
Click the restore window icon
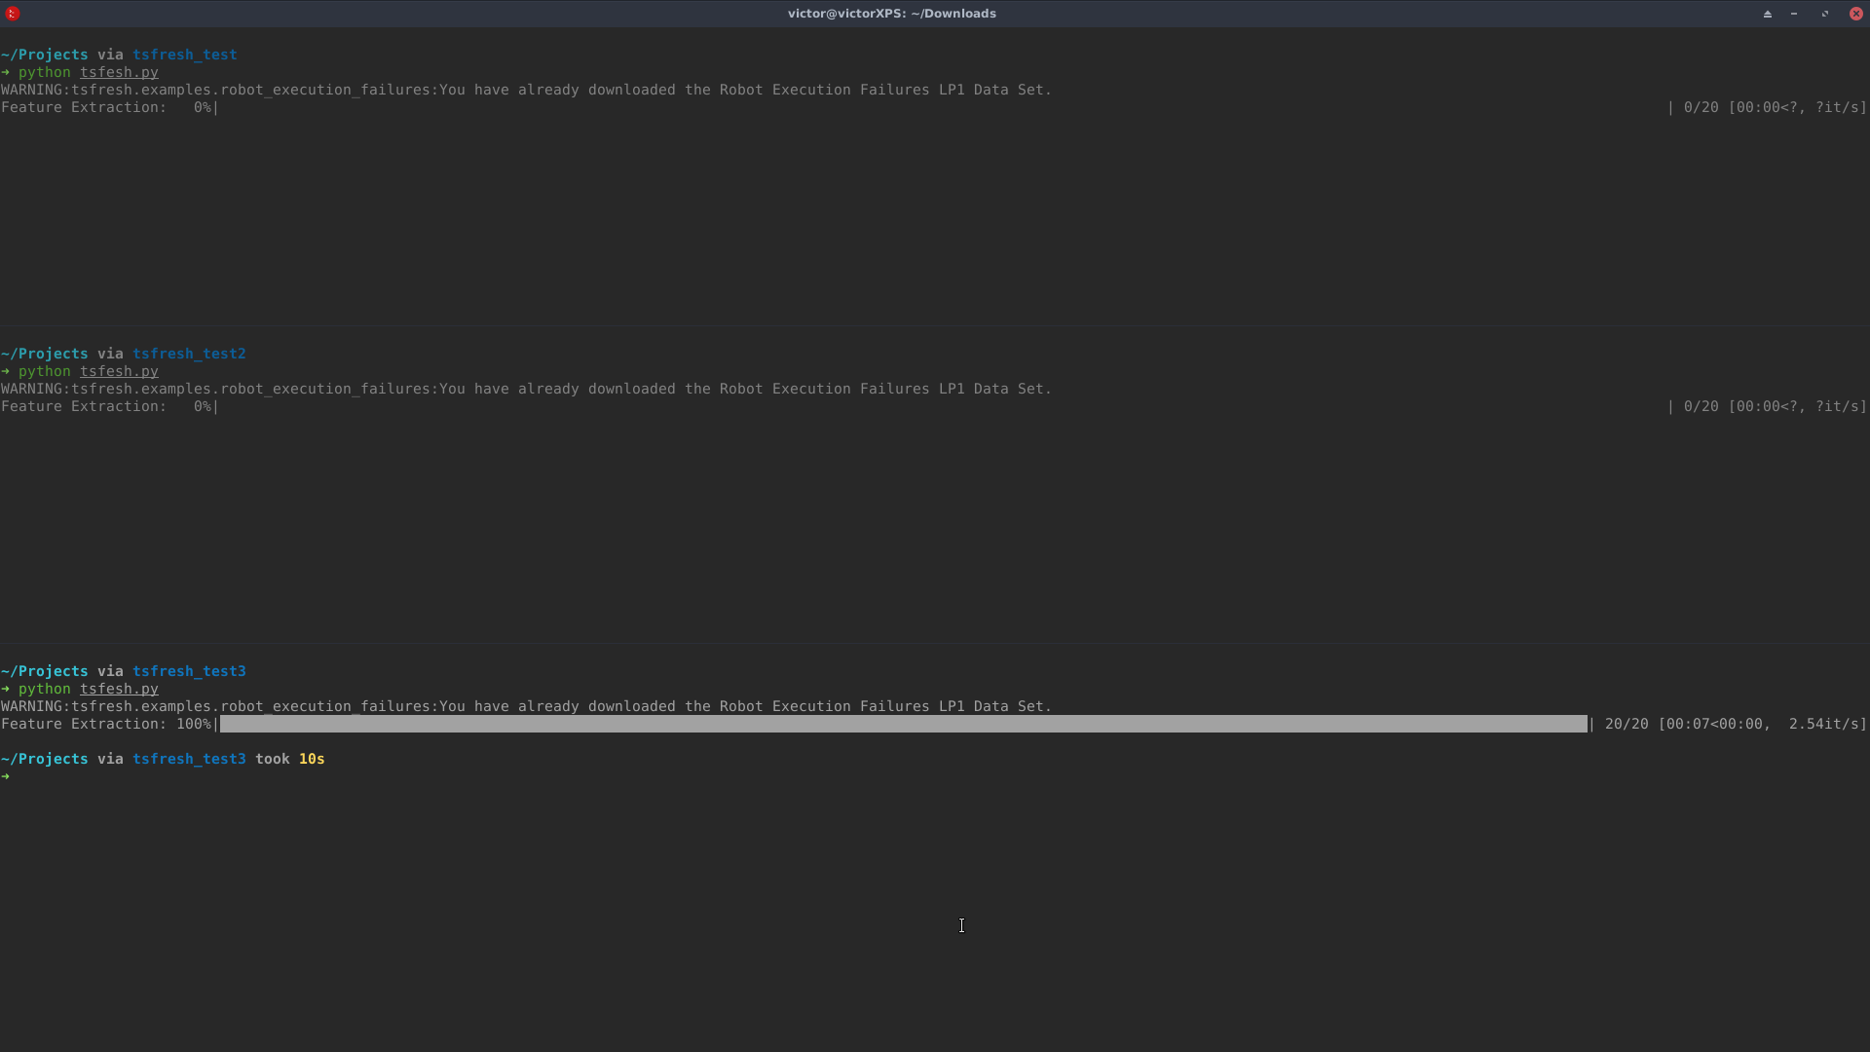(x=1824, y=14)
